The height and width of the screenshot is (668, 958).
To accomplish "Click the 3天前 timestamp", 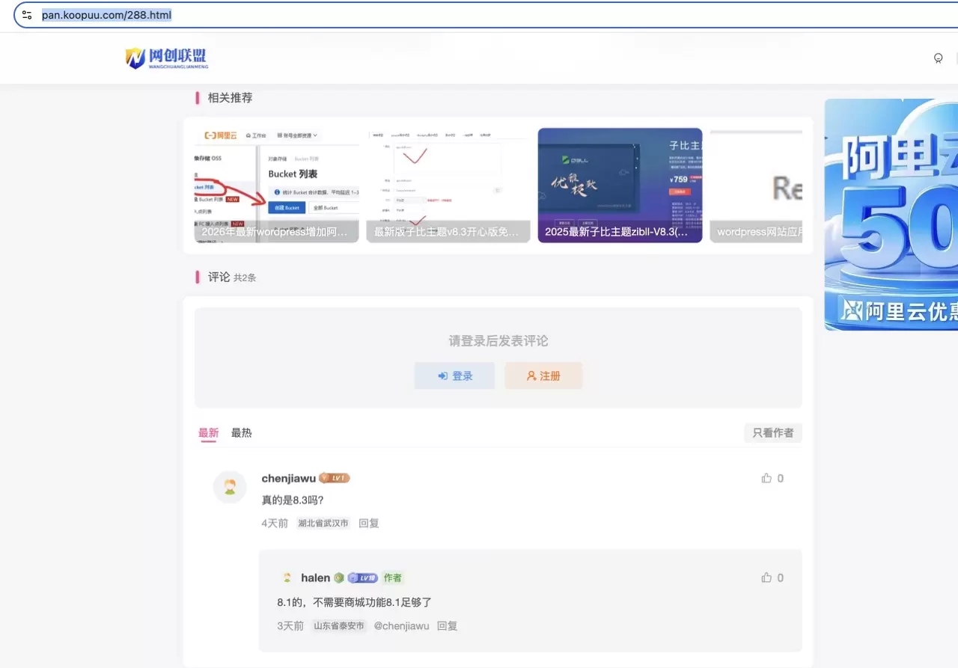I will click(290, 626).
